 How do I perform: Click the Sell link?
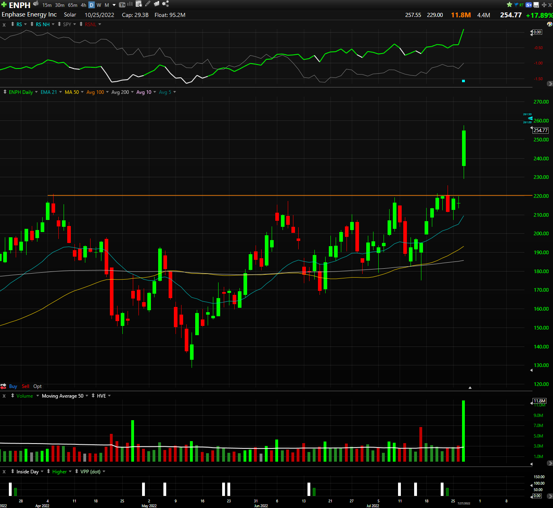pos(25,386)
